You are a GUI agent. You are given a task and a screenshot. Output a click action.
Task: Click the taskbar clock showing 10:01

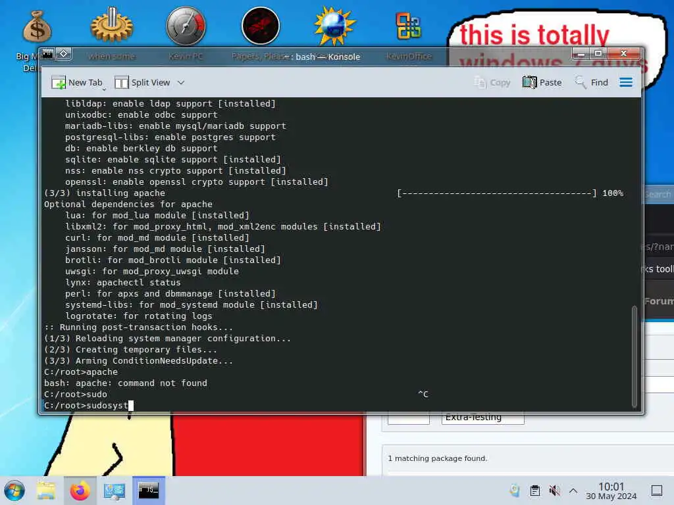click(611, 491)
